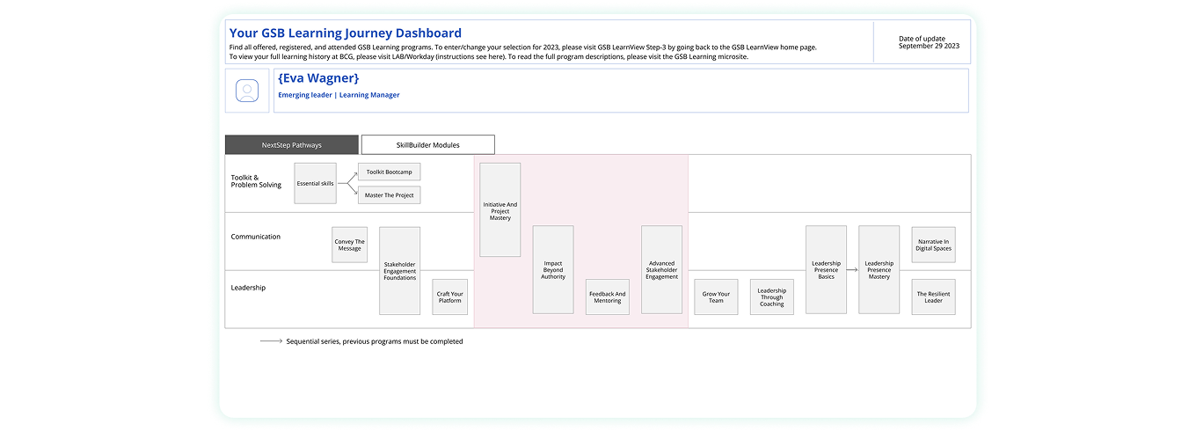This screenshot has height=432, width=1196.
Task: Open the Toolkit Bootcamp program
Action: [x=389, y=172]
